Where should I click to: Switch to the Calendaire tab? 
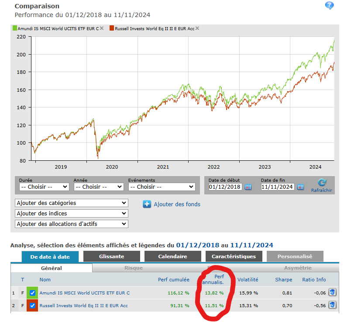(x=173, y=256)
